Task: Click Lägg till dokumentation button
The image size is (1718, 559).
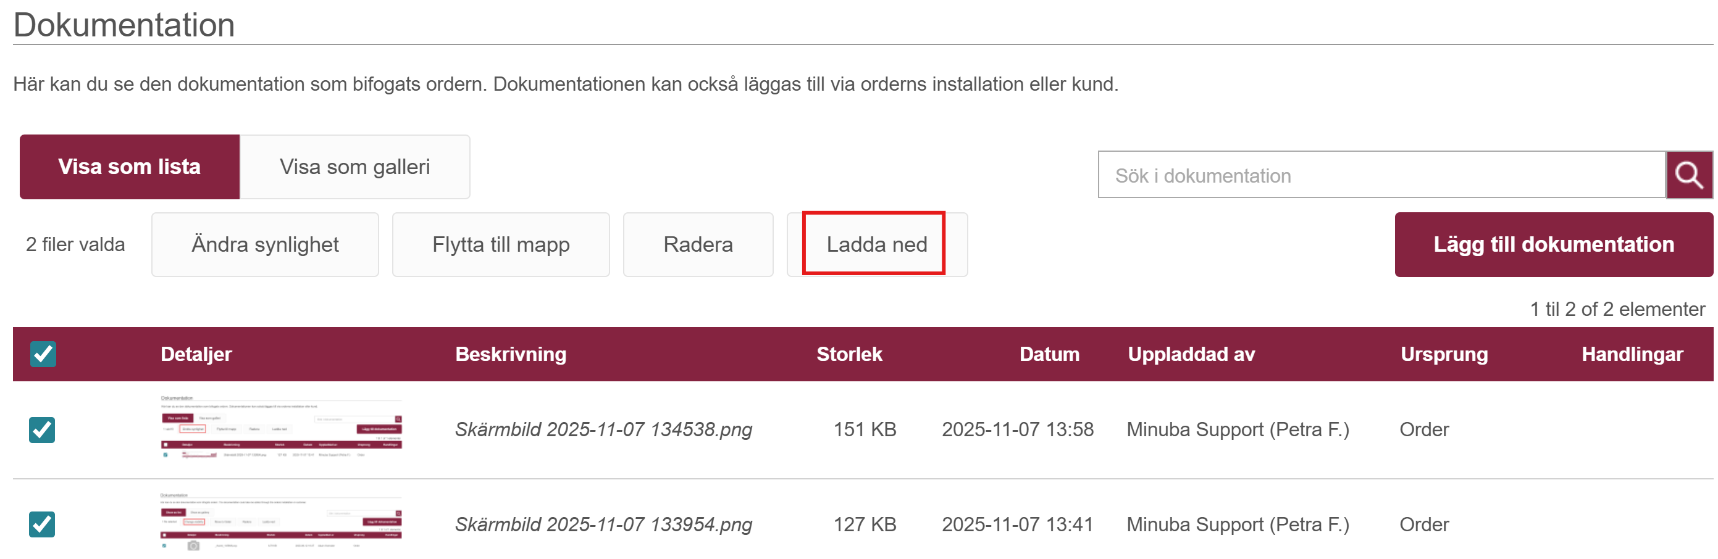Action: click(1553, 244)
